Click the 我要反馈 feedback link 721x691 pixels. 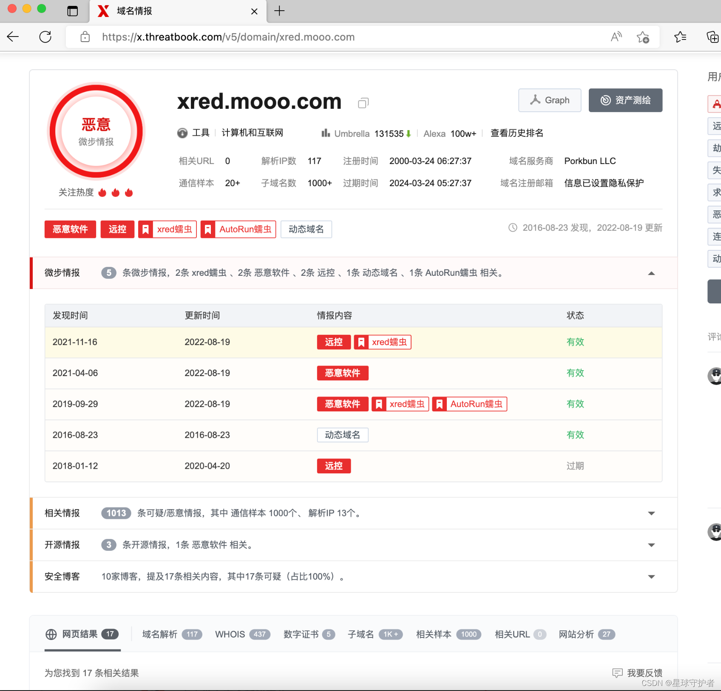(x=645, y=673)
